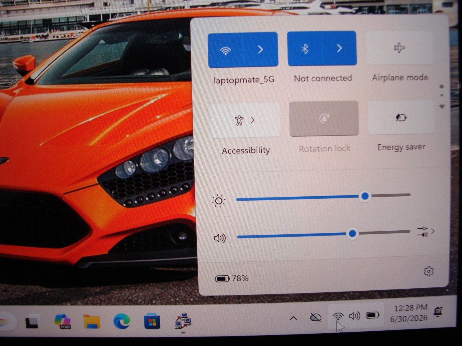Screen dimensions: 462x346
Task: Click the OneDrive cloud tray icon
Action: tap(316, 318)
